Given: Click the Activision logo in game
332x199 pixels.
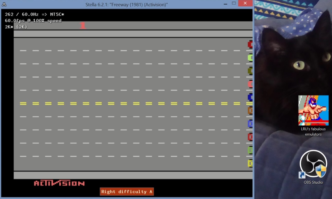Looking at the screenshot, I should 59,183.
